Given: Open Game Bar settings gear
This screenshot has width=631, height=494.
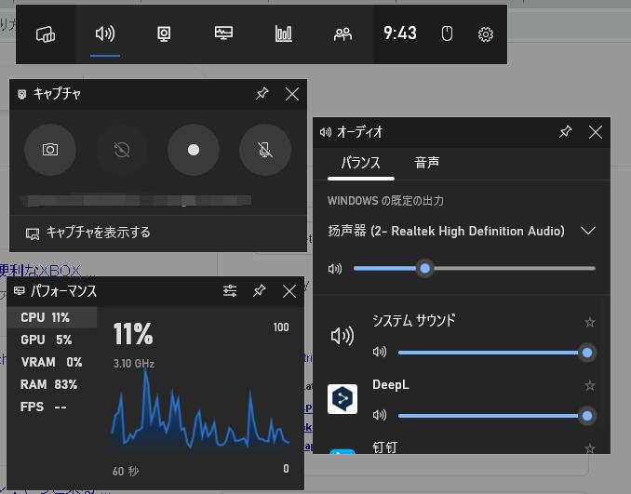Looking at the screenshot, I should (x=485, y=34).
